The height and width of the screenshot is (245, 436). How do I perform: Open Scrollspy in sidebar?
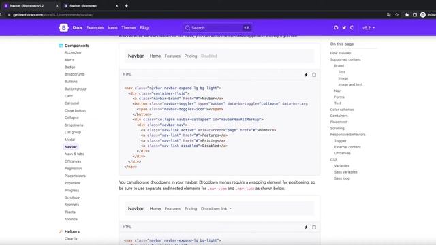(x=72, y=197)
